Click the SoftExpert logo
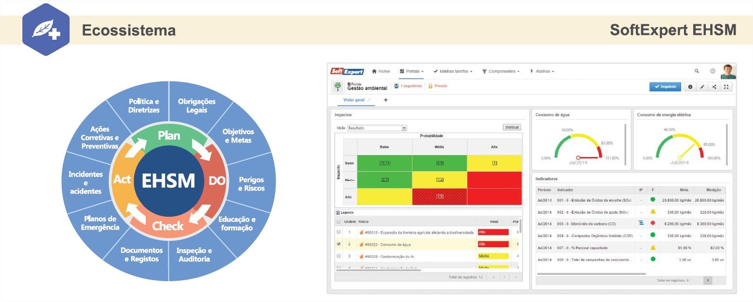The height and width of the screenshot is (302, 753). click(347, 71)
